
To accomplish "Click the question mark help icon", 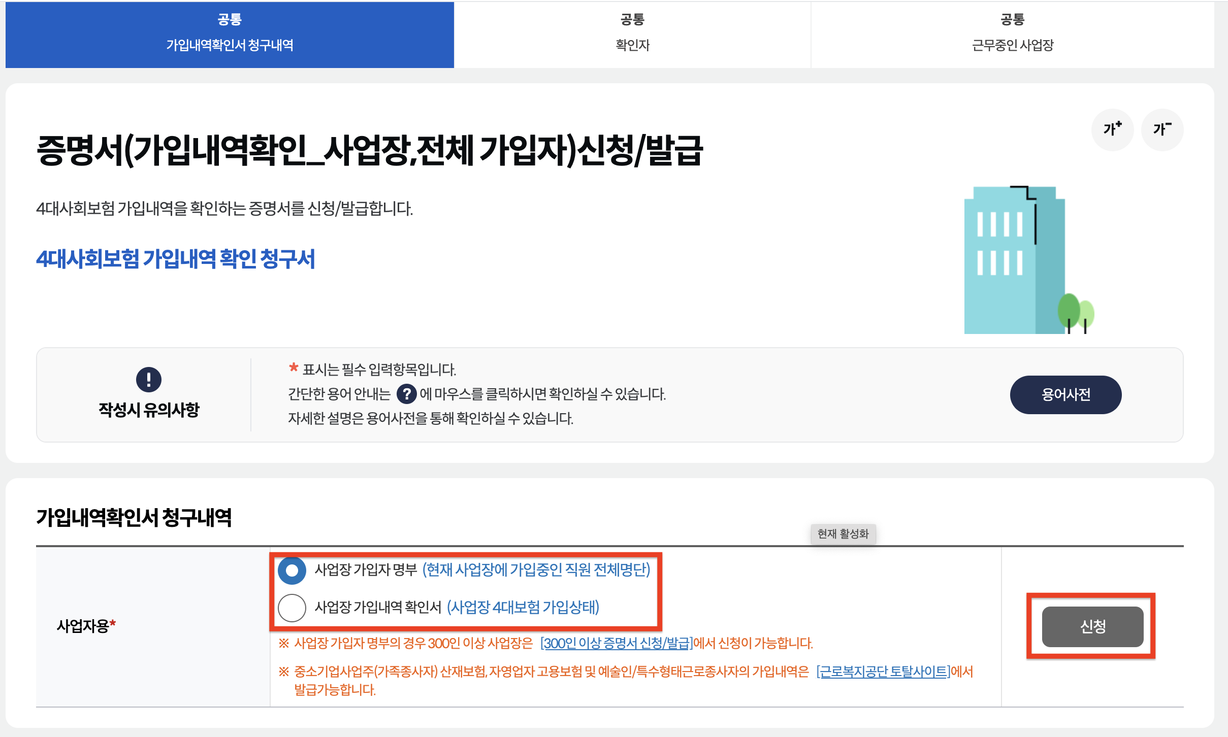I will 406,394.
